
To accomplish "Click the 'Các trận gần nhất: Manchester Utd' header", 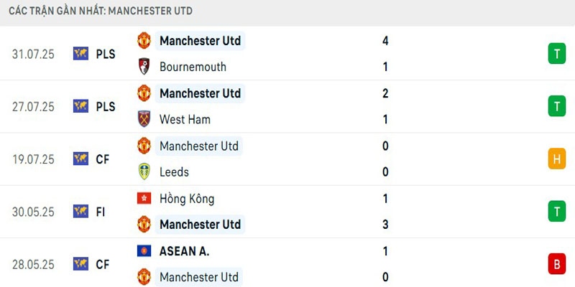I will [x=101, y=11].
